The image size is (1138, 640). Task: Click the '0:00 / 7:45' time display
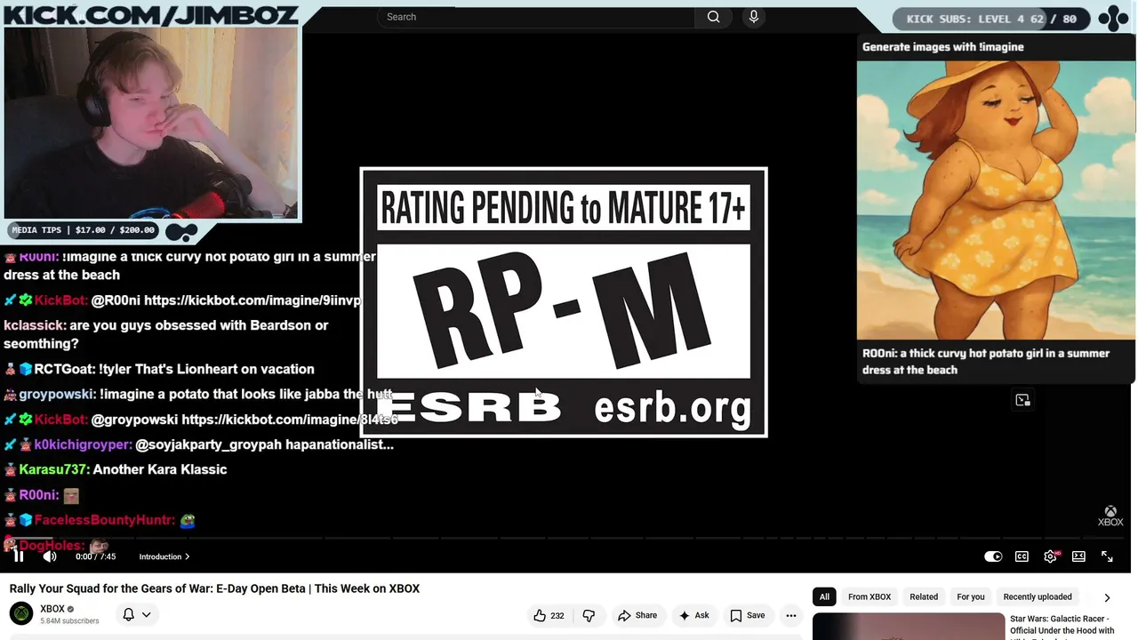coord(96,556)
